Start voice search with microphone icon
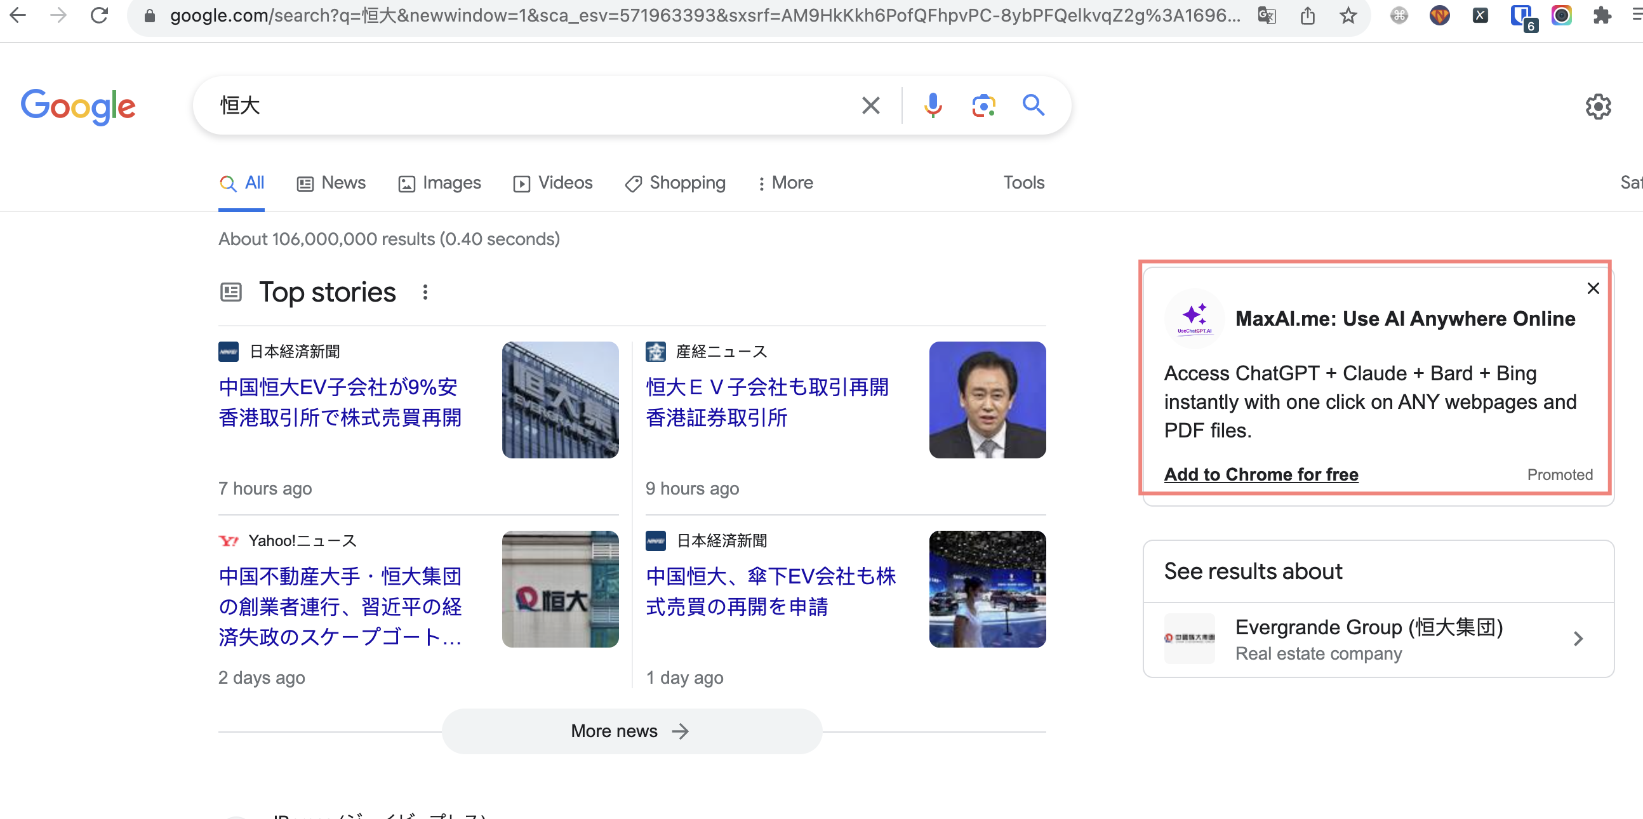The image size is (1643, 819). coord(933,105)
